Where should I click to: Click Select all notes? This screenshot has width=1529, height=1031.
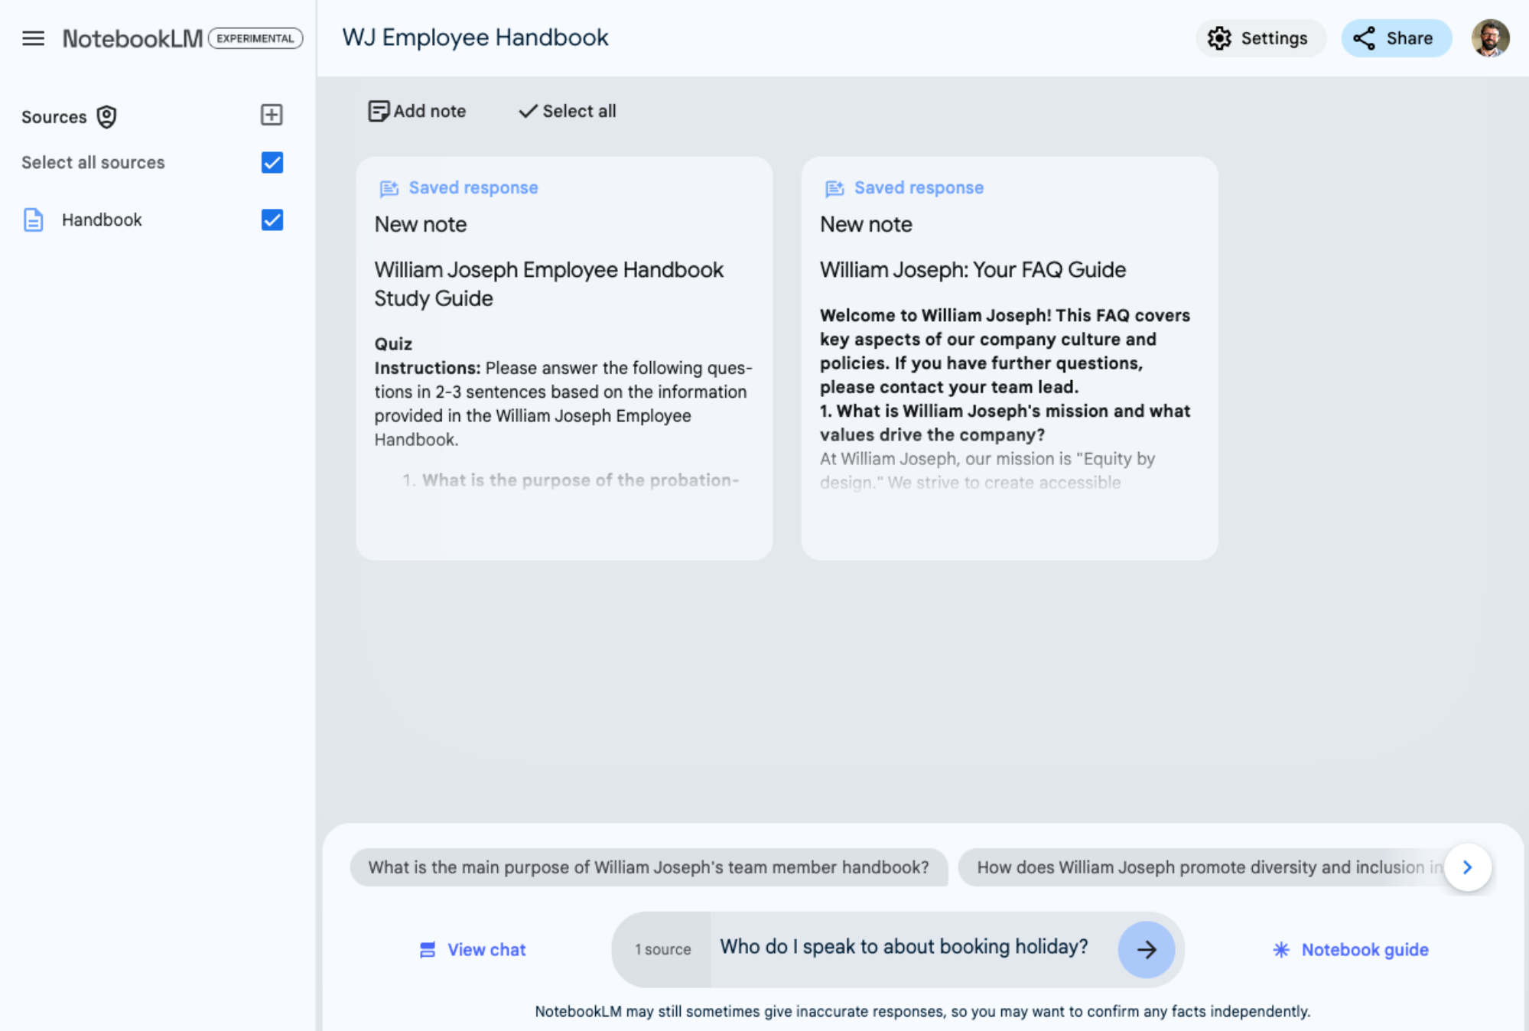(568, 111)
